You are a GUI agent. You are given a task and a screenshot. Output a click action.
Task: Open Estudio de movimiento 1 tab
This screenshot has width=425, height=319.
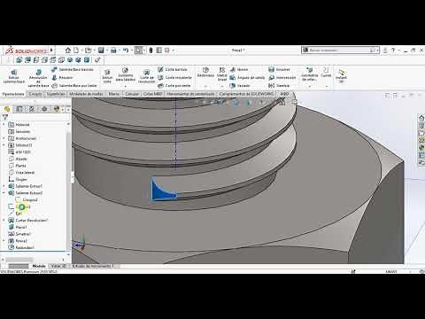[x=93, y=266]
